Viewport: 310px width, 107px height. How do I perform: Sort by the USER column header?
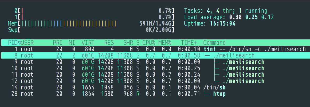[27, 43]
